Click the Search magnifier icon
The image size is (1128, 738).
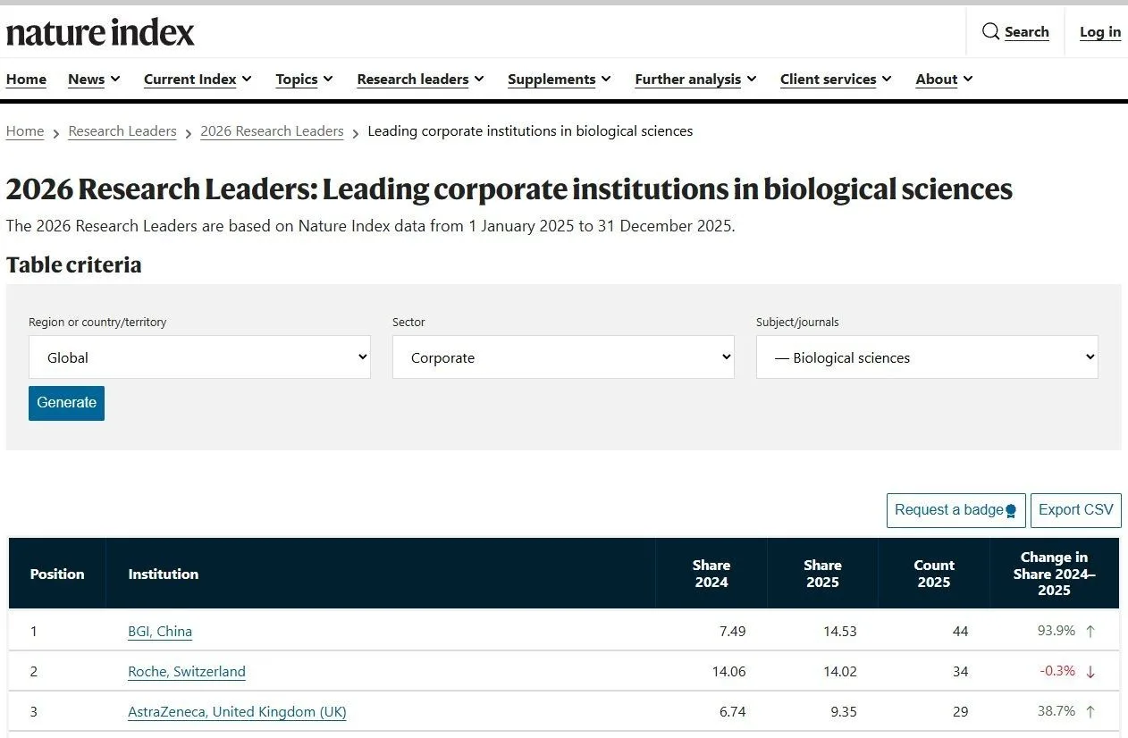tap(990, 32)
